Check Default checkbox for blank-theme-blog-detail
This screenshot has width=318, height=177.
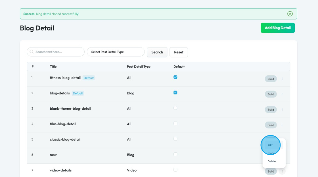tap(175, 108)
